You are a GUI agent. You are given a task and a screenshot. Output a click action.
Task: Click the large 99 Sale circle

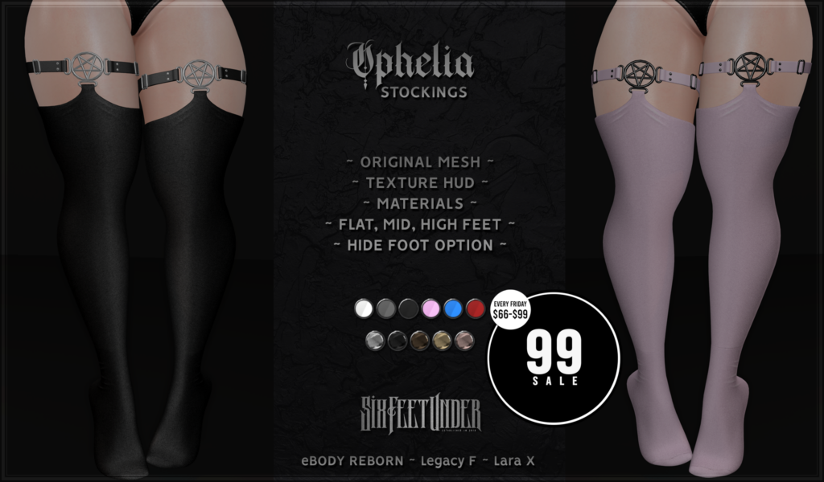pyautogui.click(x=554, y=359)
